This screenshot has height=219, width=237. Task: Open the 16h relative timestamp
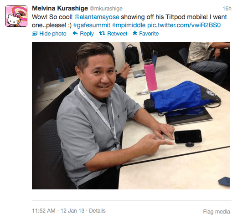click(227, 9)
